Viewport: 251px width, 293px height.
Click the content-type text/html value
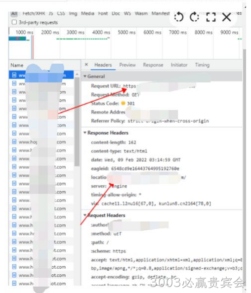(135, 151)
